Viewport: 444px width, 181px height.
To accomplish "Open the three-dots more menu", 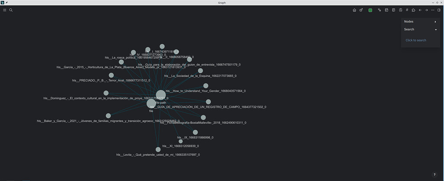I will [433, 10].
